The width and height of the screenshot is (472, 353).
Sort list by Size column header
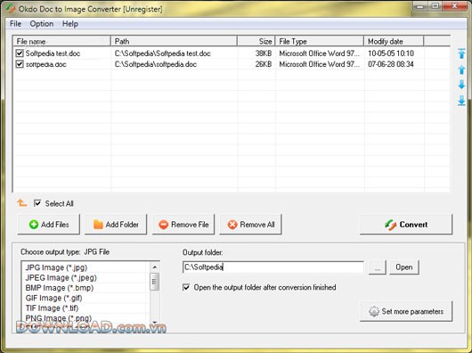[256, 41]
